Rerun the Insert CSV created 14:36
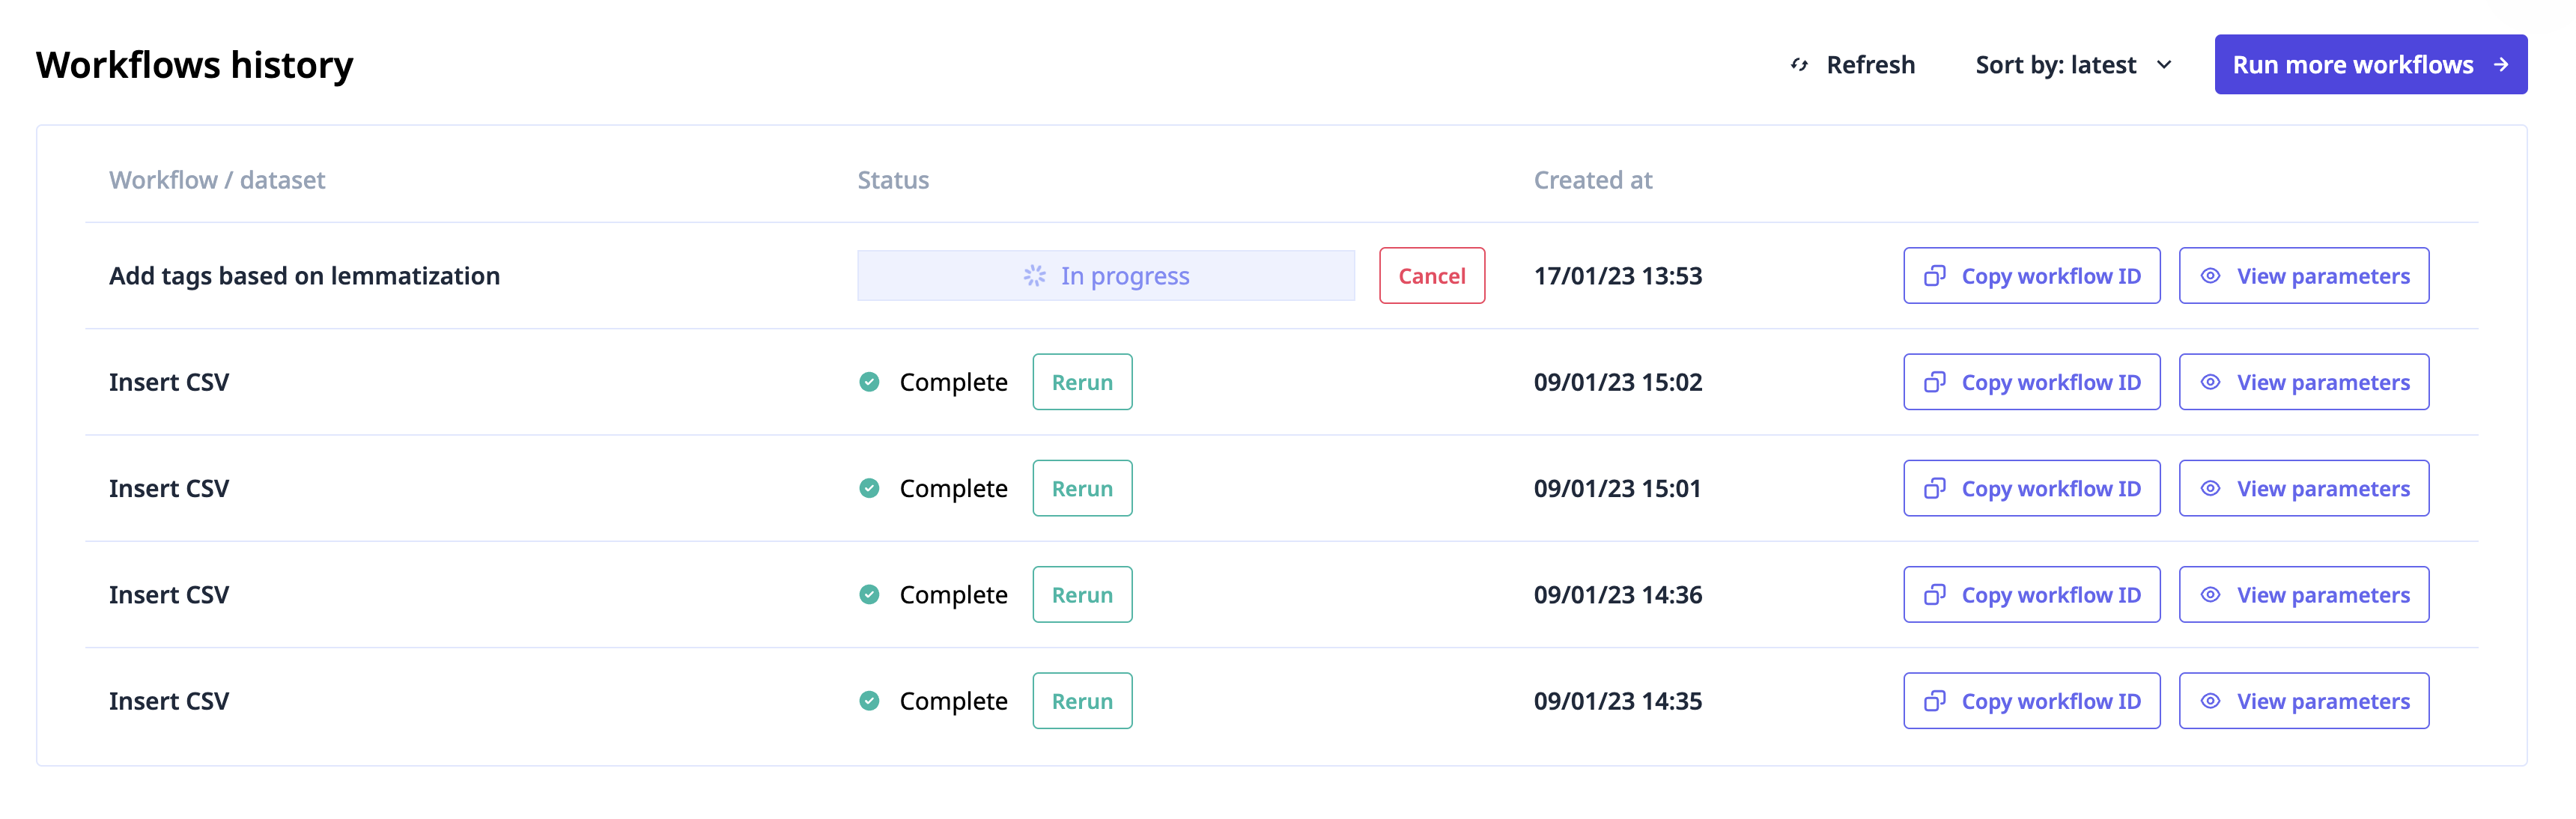The width and height of the screenshot is (2576, 819). (1081, 595)
